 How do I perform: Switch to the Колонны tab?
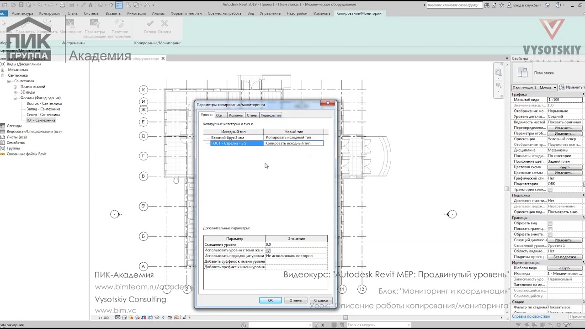236,115
